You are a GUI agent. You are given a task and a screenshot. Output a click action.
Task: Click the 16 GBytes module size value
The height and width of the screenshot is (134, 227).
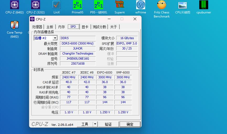[x=127, y=38]
